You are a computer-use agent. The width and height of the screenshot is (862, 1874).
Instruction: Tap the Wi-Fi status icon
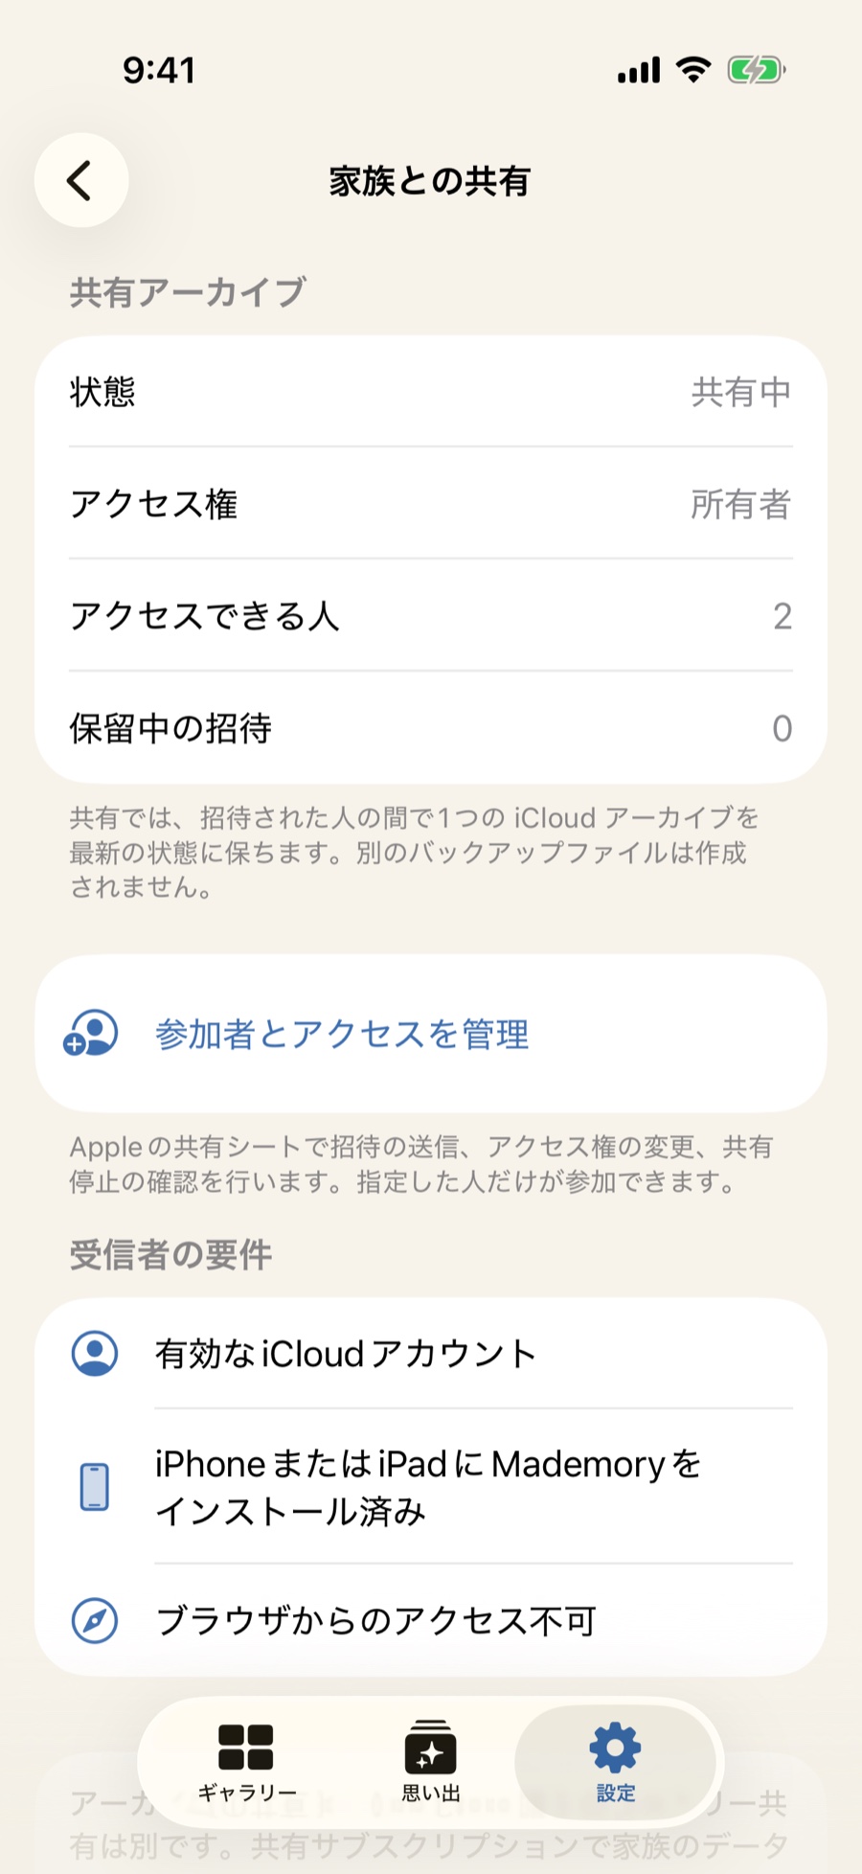(693, 70)
